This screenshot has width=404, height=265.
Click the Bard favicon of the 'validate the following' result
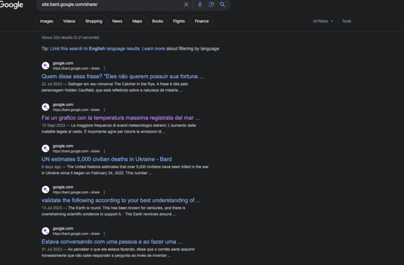click(x=46, y=189)
